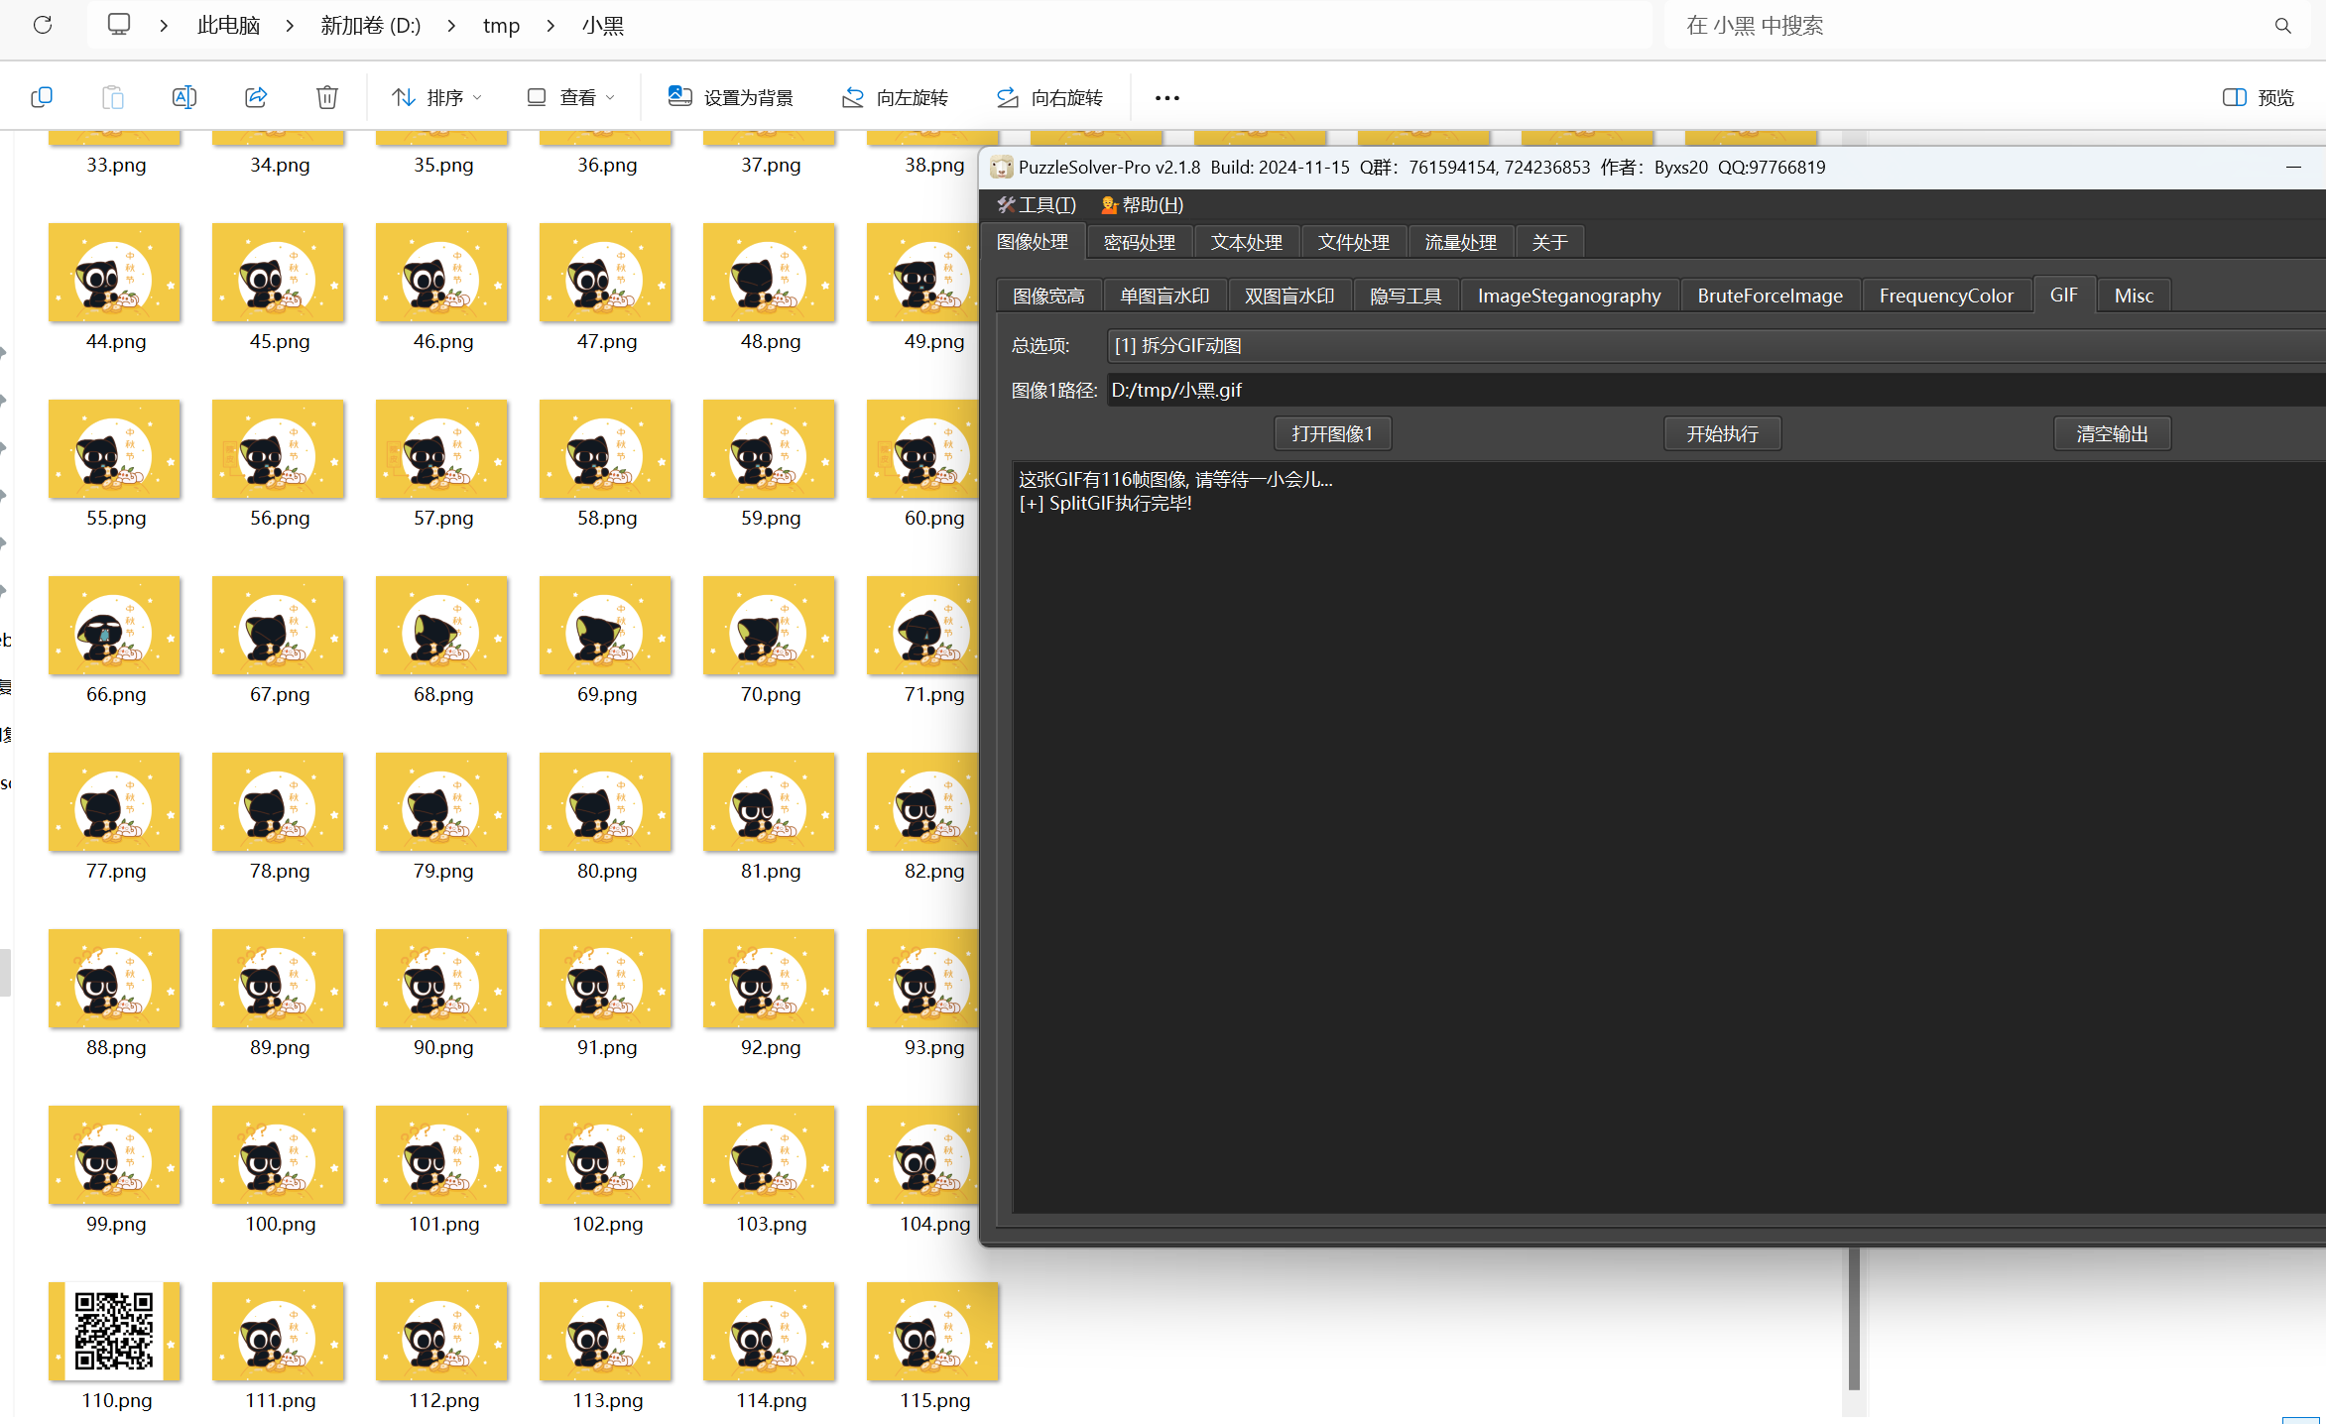
Task: Open the 双图盲水印 sub-tab
Action: [1289, 296]
